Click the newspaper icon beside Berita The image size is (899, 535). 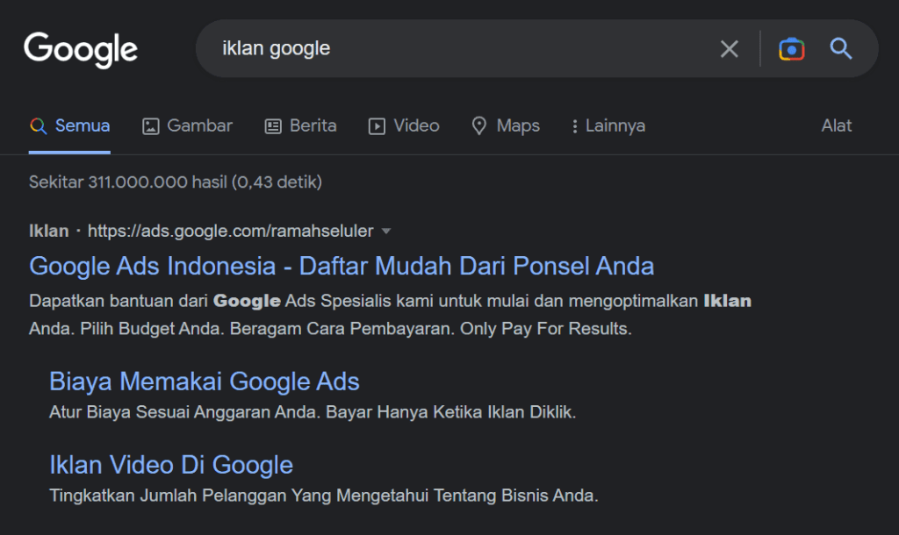pos(270,125)
